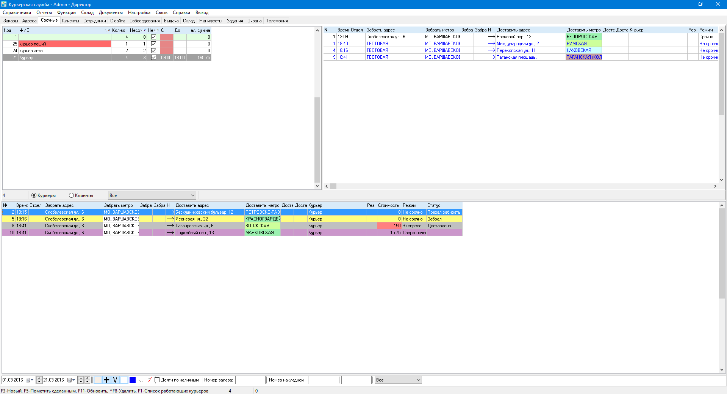The height and width of the screenshot is (394, 727).
Task: Click the stepper next to start date 01.03.2016
Action: (x=39, y=380)
